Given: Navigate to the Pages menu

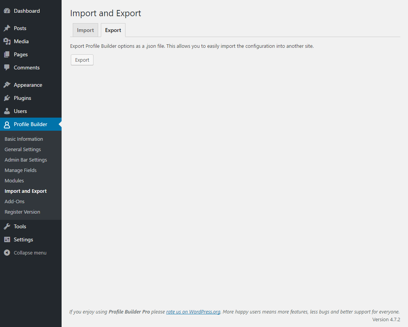Looking at the screenshot, I should [20, 54].
